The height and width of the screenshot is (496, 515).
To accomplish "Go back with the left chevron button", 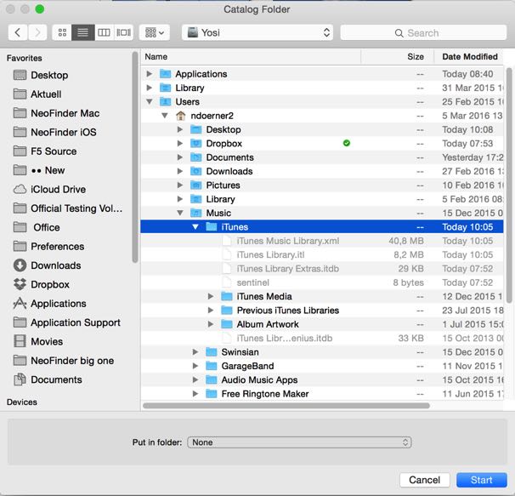I will [x=18, y=32].
